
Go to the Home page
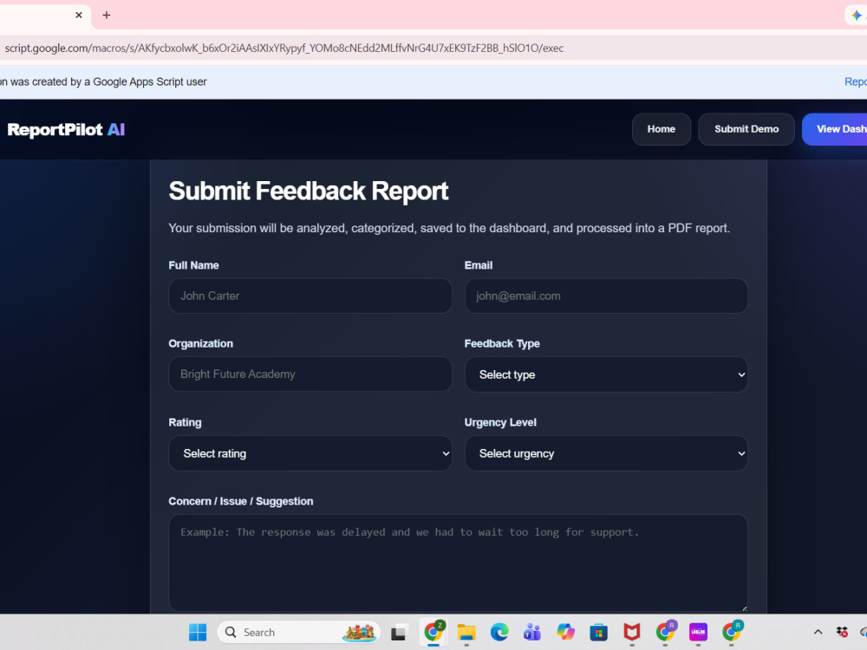(x=662, y=129)
